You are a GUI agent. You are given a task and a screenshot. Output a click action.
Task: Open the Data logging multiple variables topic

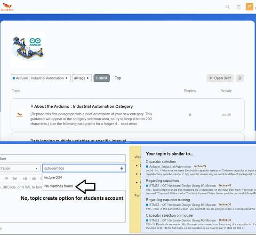coord(78,140)
